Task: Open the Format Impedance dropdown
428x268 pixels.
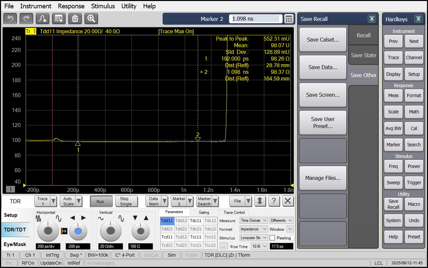Action: coord(254,229)
